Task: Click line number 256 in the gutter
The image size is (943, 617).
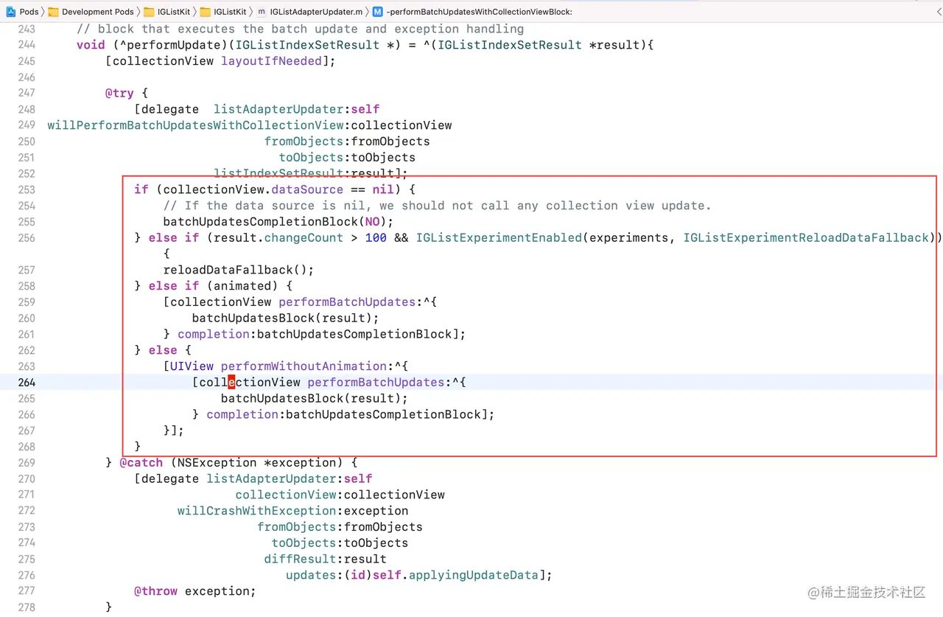Action: (27, 237)
